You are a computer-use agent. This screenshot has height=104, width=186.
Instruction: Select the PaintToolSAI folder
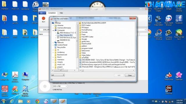86,44
